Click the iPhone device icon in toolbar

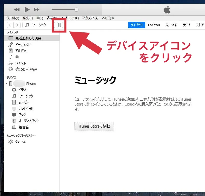coord(60,25)
